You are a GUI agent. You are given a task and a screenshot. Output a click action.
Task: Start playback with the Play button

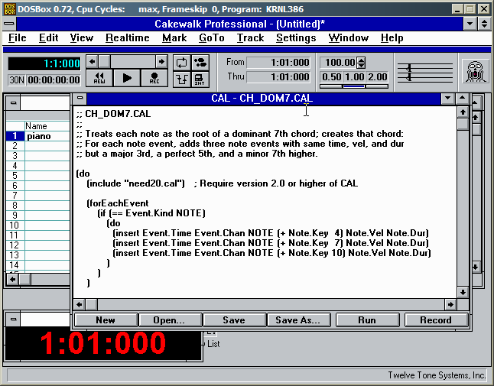[127, 78]
